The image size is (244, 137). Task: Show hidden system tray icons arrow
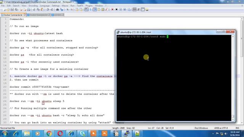click(213, 134)
